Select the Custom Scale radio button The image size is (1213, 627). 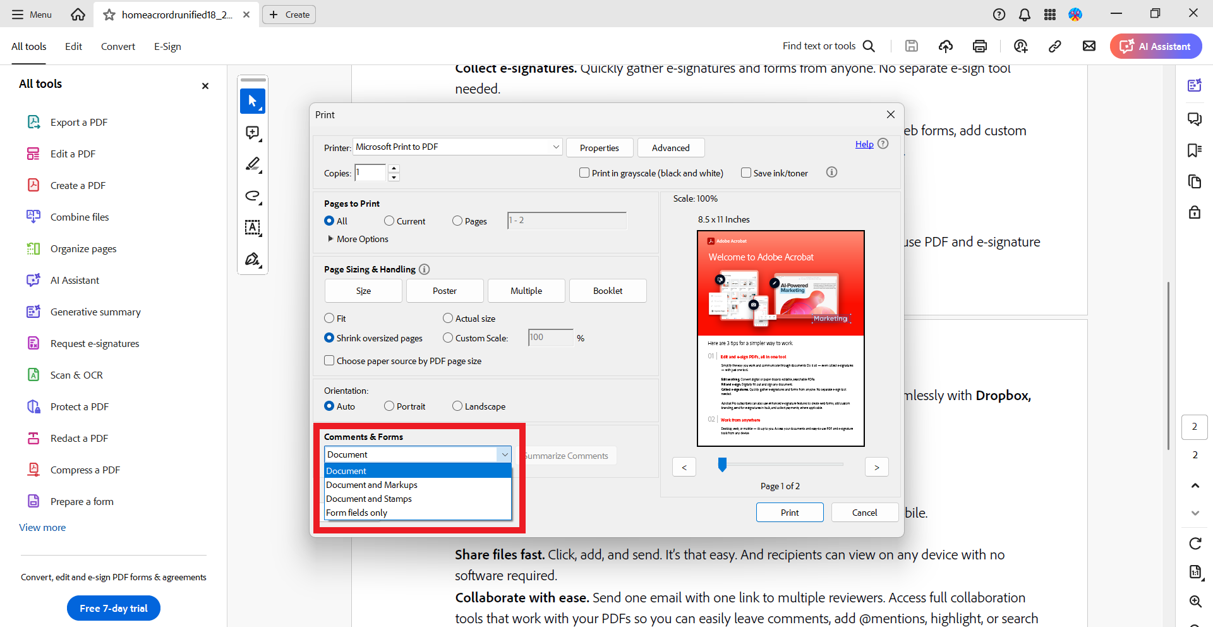point(448,338)
